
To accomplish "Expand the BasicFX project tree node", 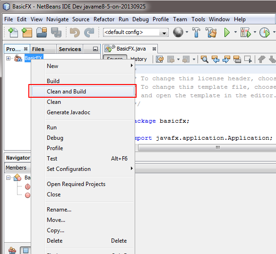I will click(8, 58).
